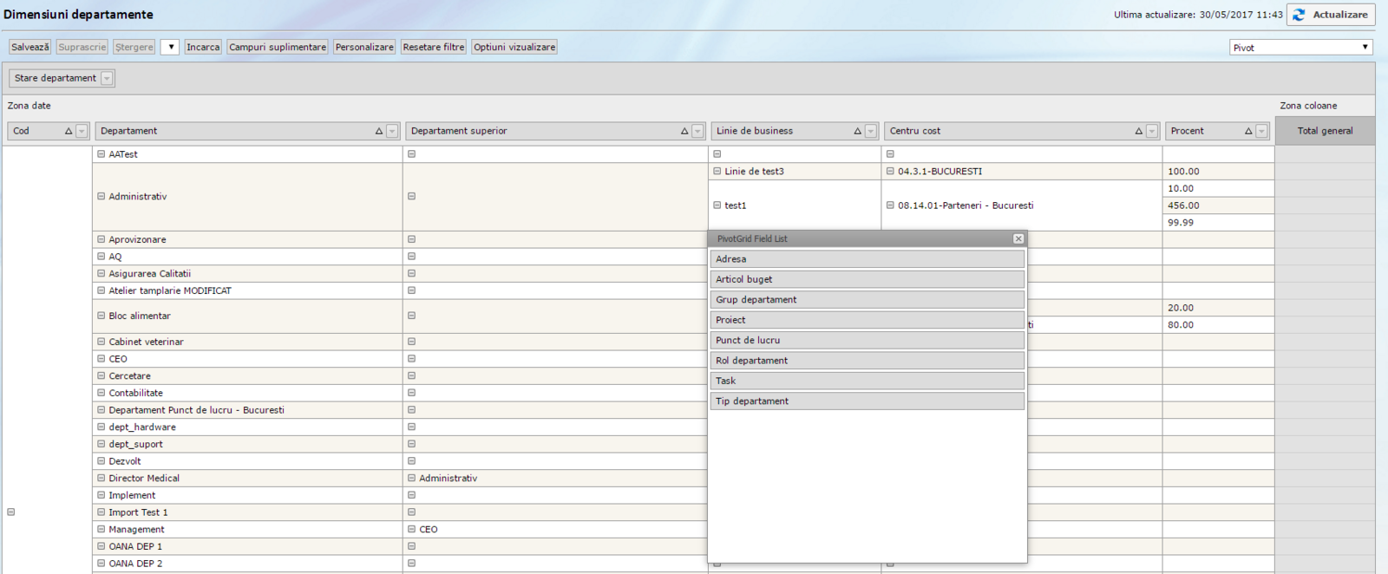Viewport: 1388px width, 574px height.
Task: Open Optiuni vizualizare
Action: coord(514,47)
